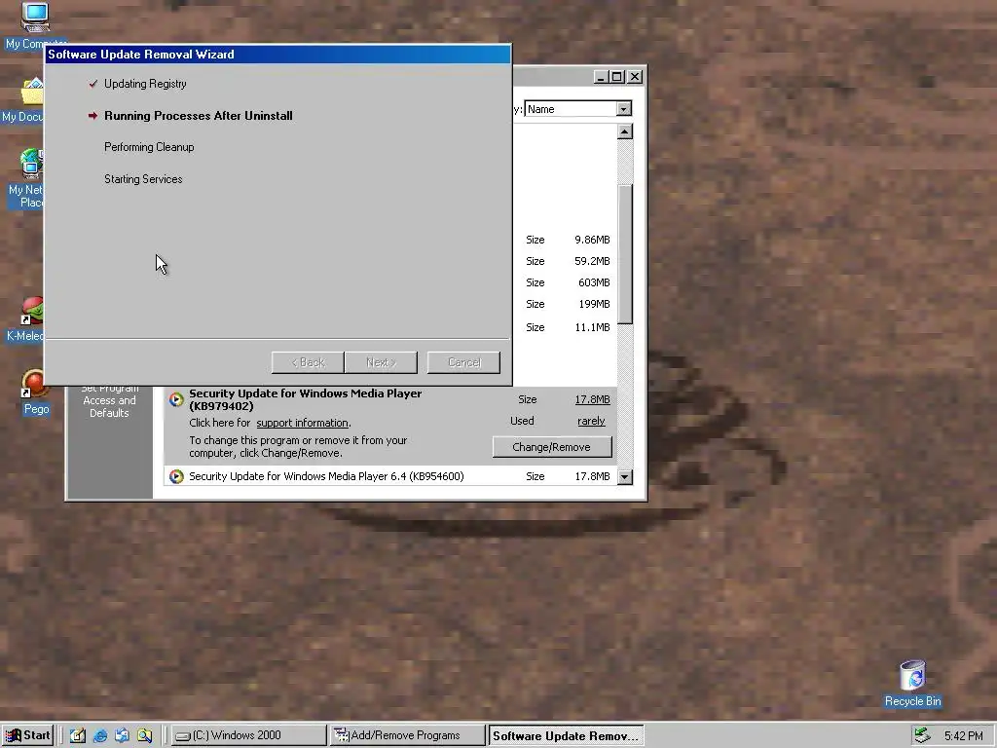The image size is (997, 748).
Task: Click the Windows Media Player icon for KB979402
Action: click(176, 399)
